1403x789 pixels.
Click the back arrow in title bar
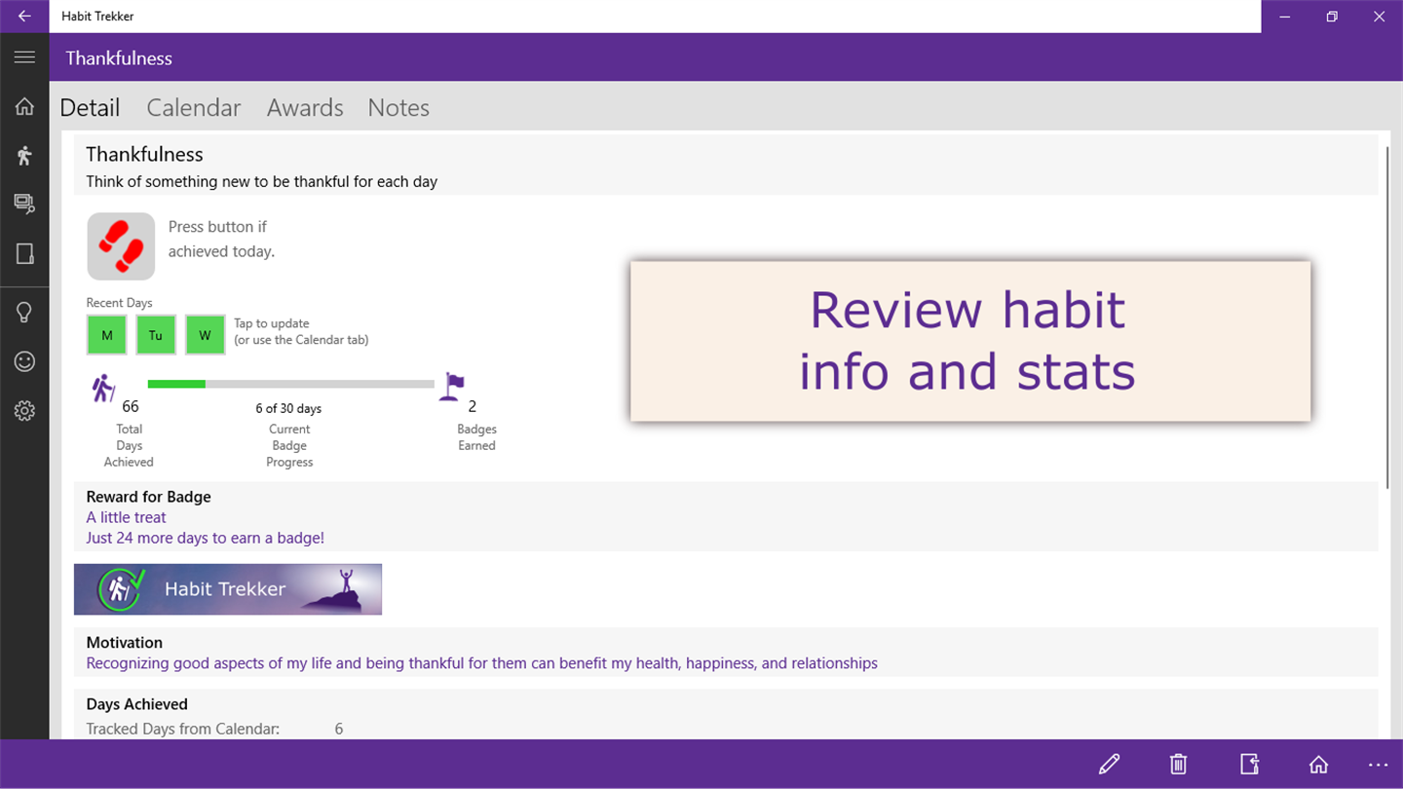click(24, 17)
